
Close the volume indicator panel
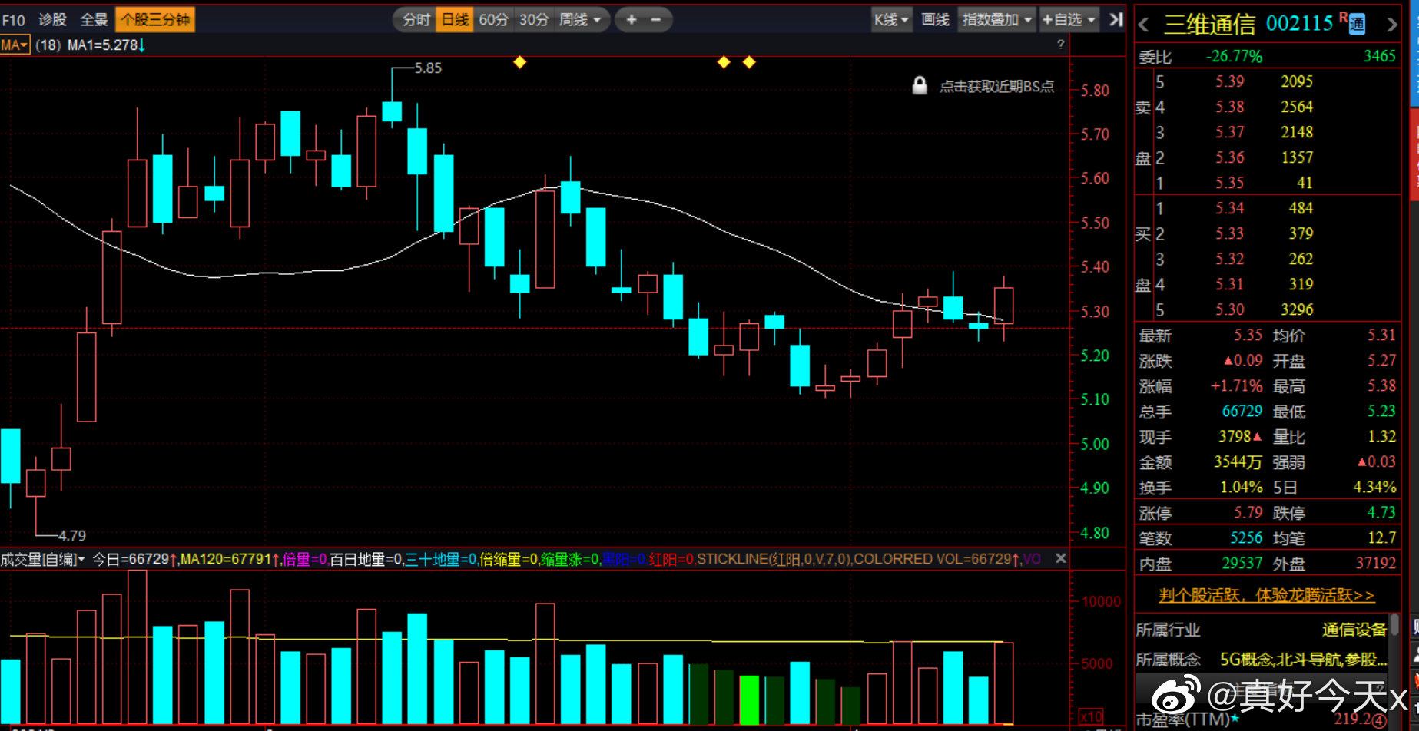tap(1060, 558)
